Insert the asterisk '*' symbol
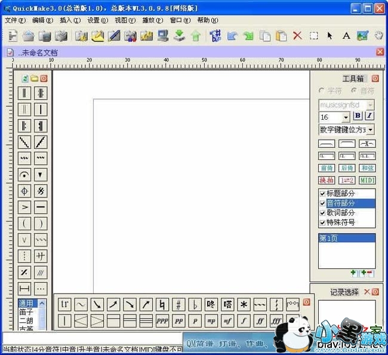Image resolution: width=388 pixels, height=355 pixels. 244,304
